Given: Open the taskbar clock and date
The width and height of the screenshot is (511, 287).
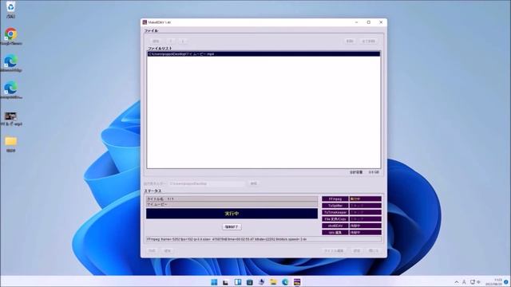Looking at the screenshot, I should 494,282.
